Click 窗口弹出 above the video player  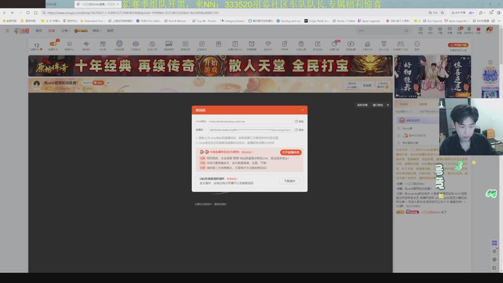point(378,105)
